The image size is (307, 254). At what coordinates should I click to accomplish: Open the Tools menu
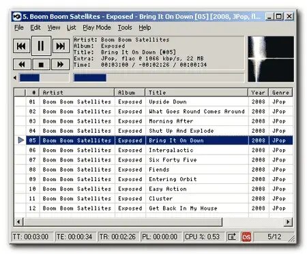125,27
